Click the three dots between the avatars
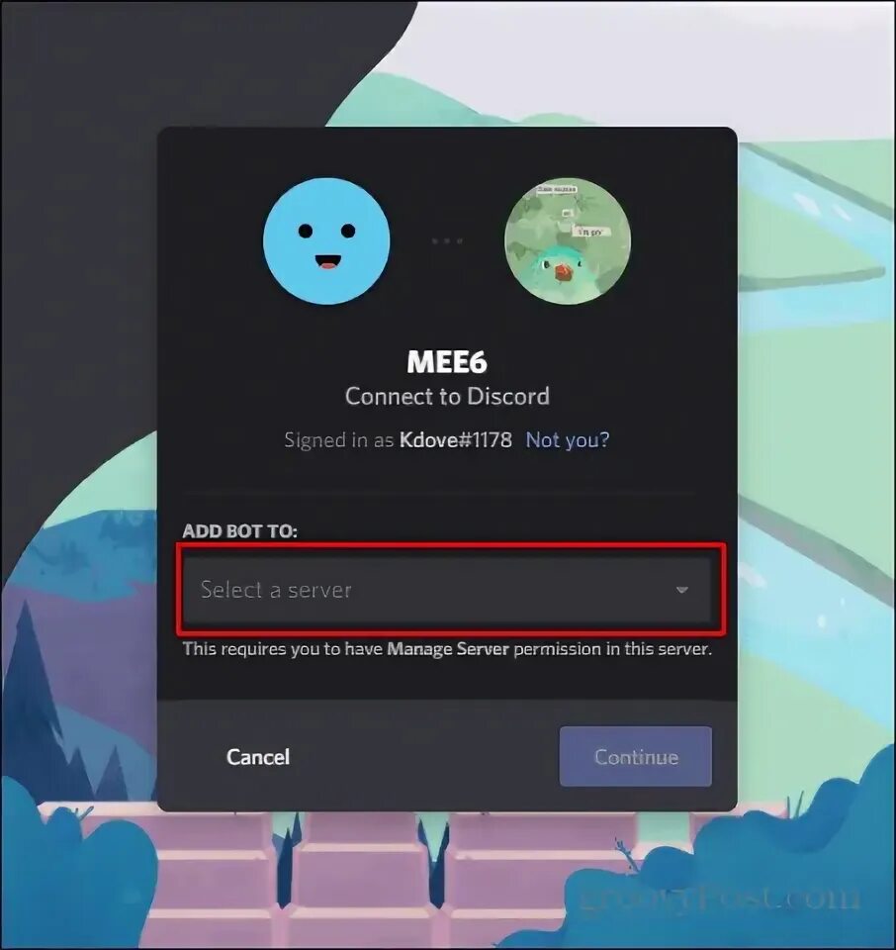Viewport: 896px width, 950px height. [447, 241]
